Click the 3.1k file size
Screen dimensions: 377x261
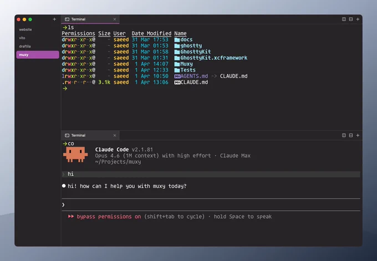coord(104,83)
